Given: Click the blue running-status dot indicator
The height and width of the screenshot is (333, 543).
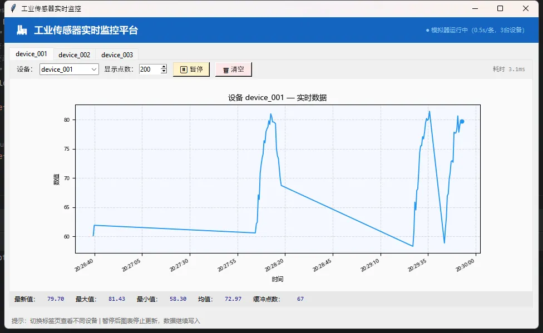Looking at the screenshot, I should (427, 31).
